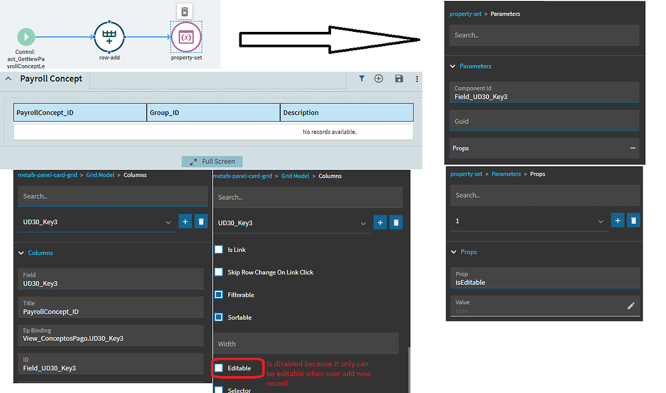The width and height of the screenshot is (666, 393).
Task: Click the filter icon on the Payroll Concept toolbar
Action: point(362,78)
